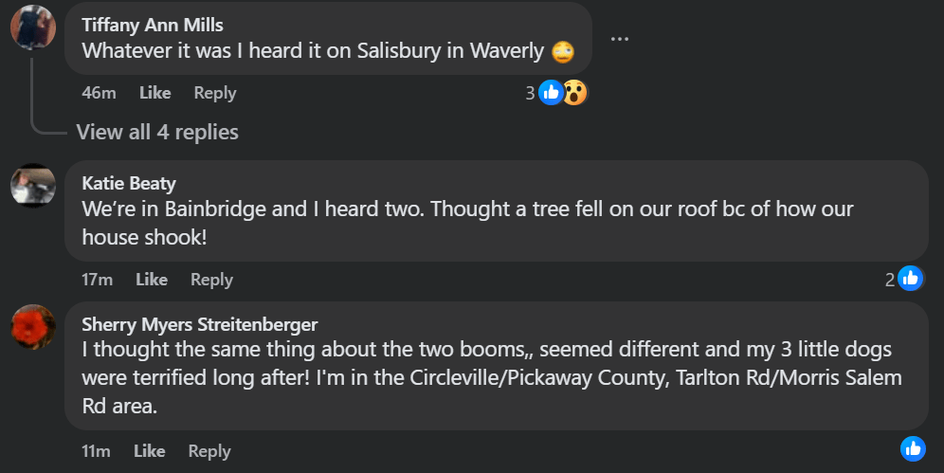
Task: Click the 46m timestamp on Tiffany's comment
Action: (x=99, y=93)
